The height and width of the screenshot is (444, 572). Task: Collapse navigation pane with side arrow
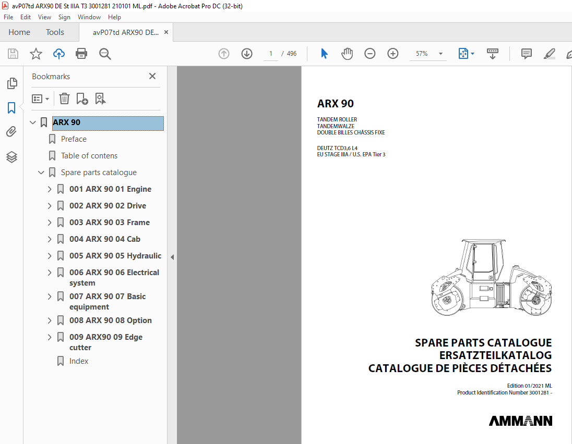click(x=172, y=257)
